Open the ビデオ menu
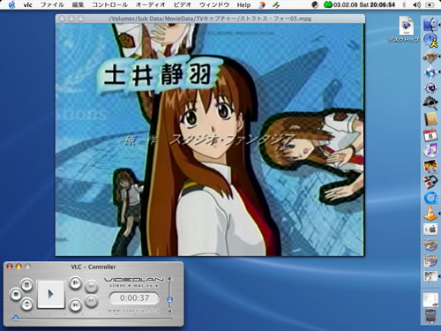Viewport: 441px width, 331px height. click(183, 5)
